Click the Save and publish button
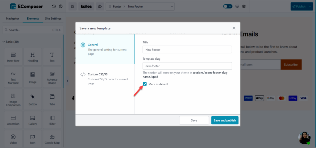 click(225, 120)
